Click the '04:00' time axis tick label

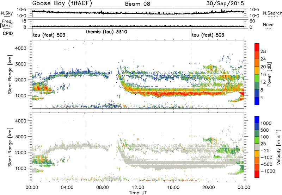pos(67,188)
